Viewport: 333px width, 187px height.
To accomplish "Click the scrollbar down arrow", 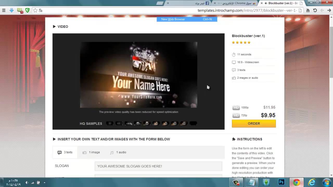I will point(331,176).
